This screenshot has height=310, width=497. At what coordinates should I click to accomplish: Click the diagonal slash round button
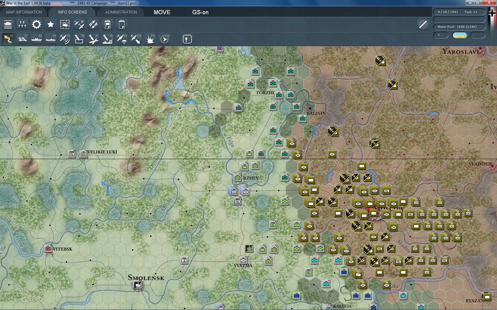pyautogui.click(x=423, y=24)
